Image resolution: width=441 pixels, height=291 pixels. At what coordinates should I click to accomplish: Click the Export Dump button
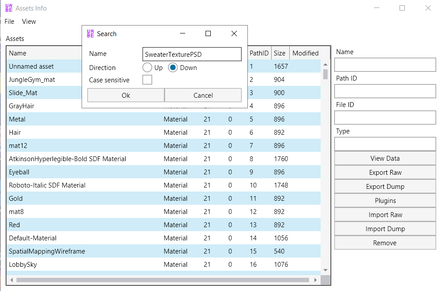pos(385,187)
